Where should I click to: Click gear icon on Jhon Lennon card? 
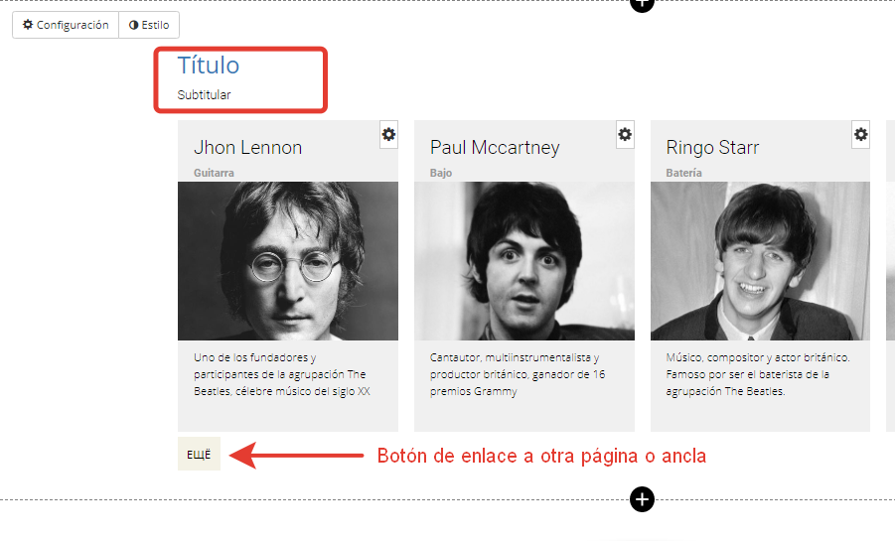(x=388, y=135)
